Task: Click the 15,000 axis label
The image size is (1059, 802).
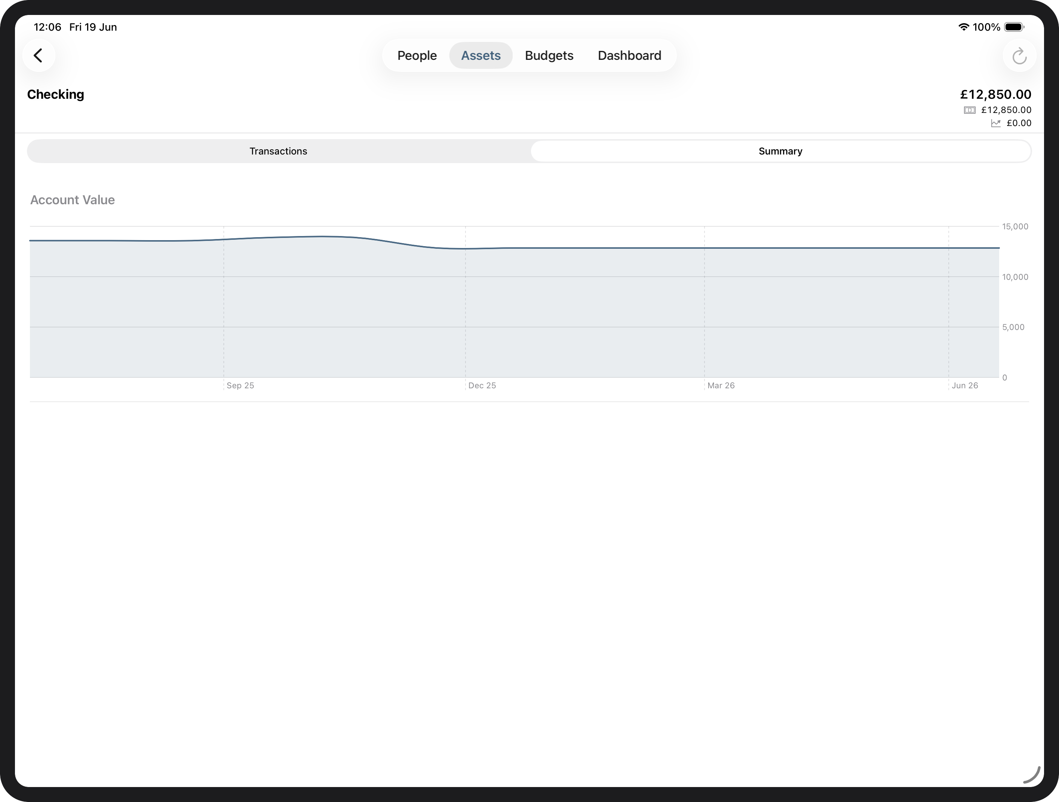Action: [x=1015, y=226]
